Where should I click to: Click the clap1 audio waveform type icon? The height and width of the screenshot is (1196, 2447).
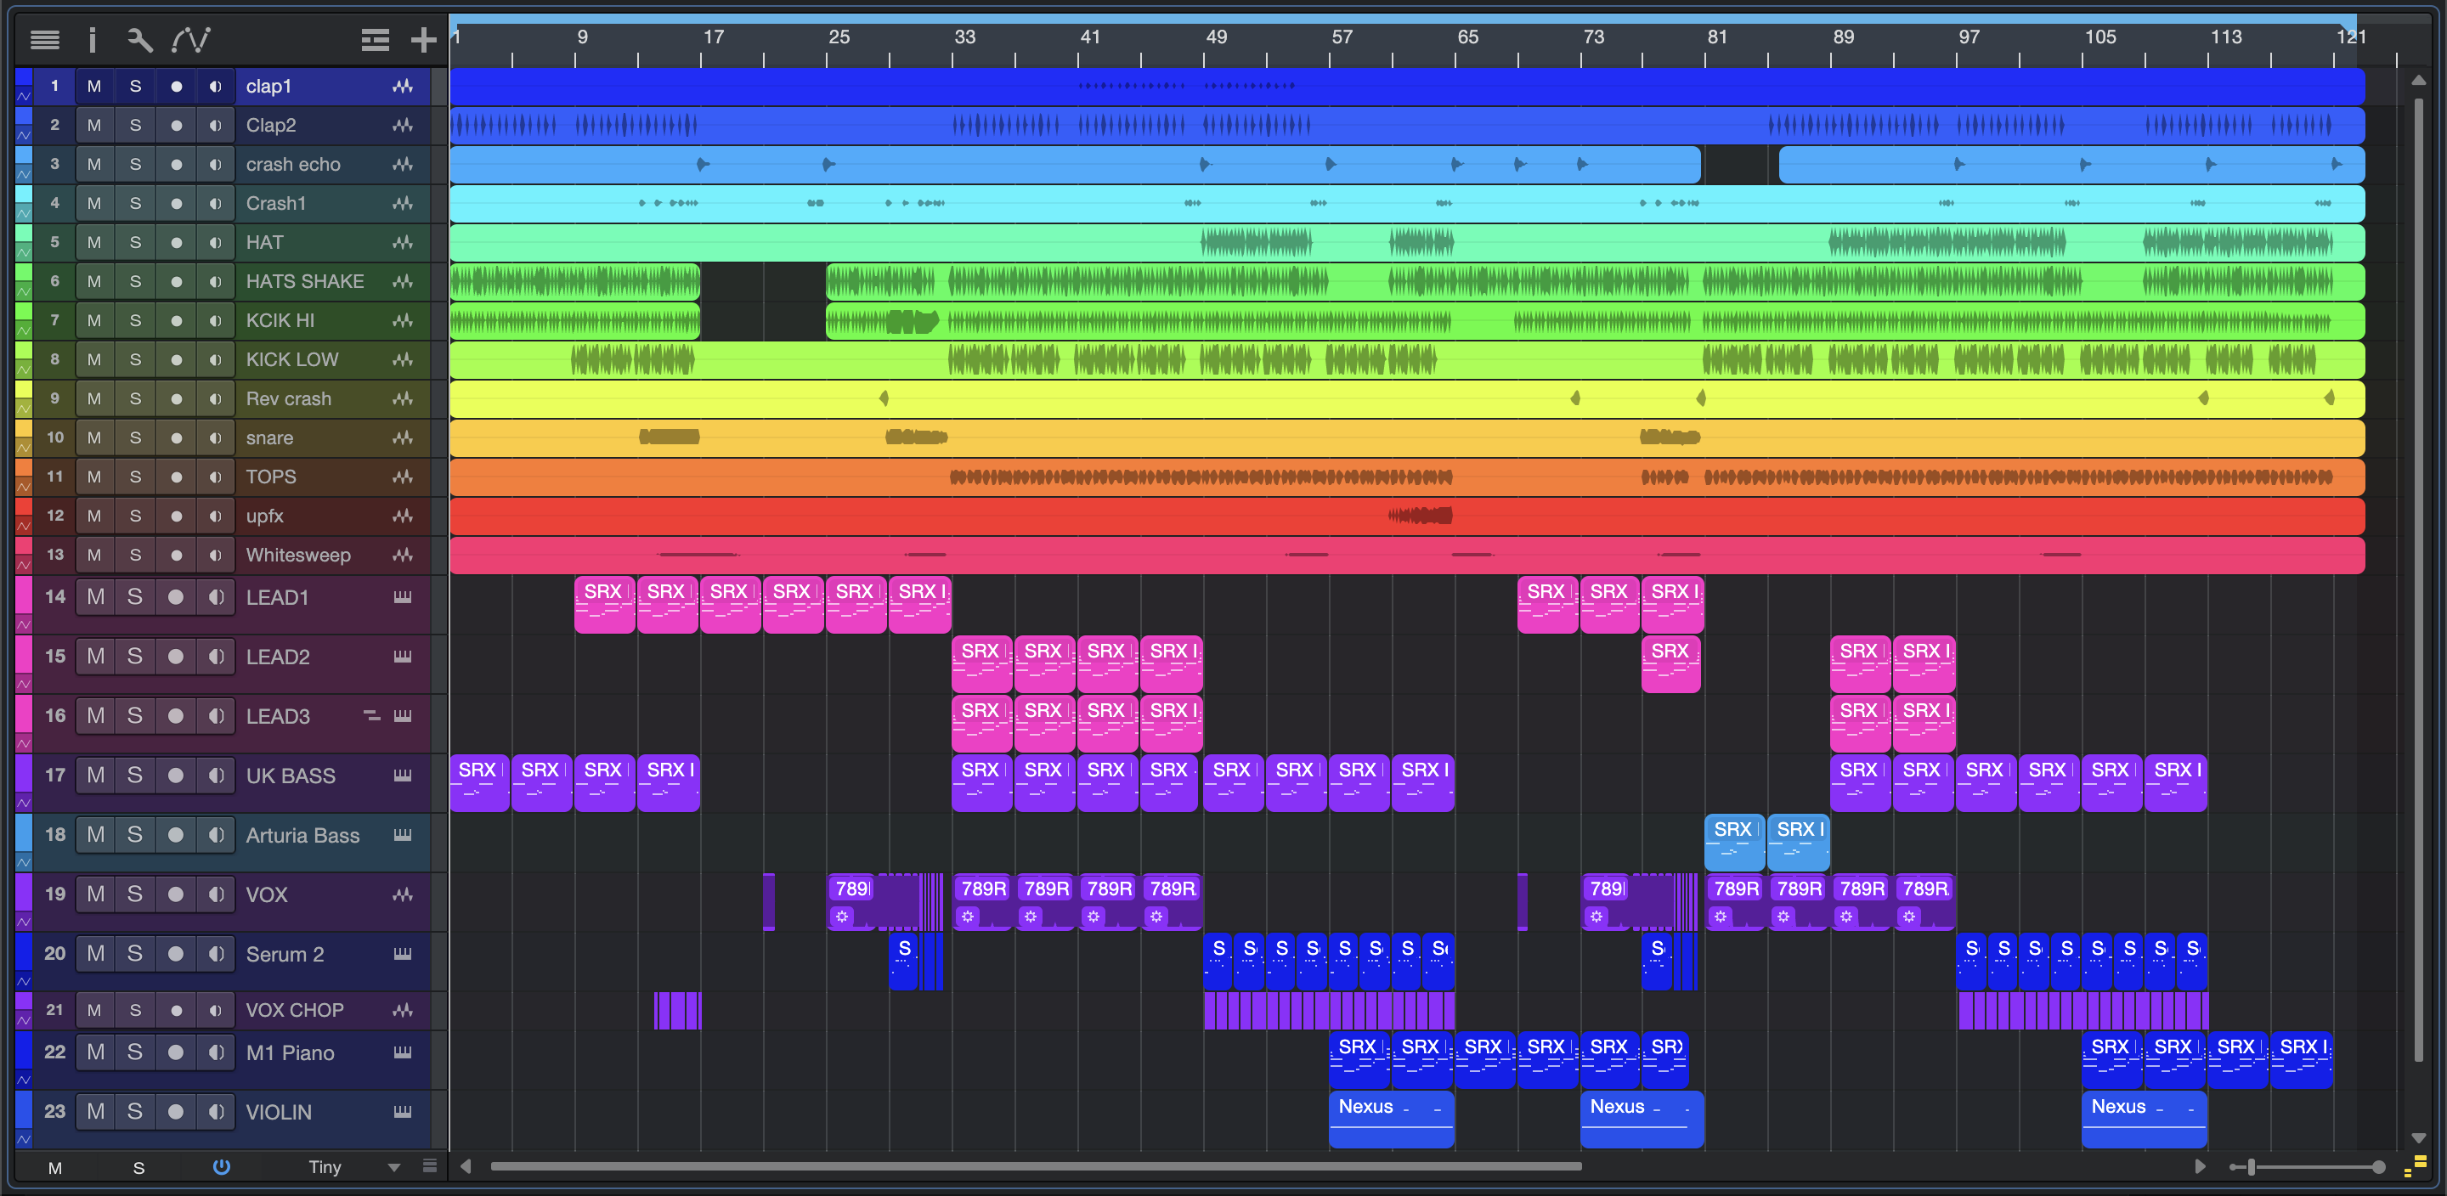(x=403, y=87)
